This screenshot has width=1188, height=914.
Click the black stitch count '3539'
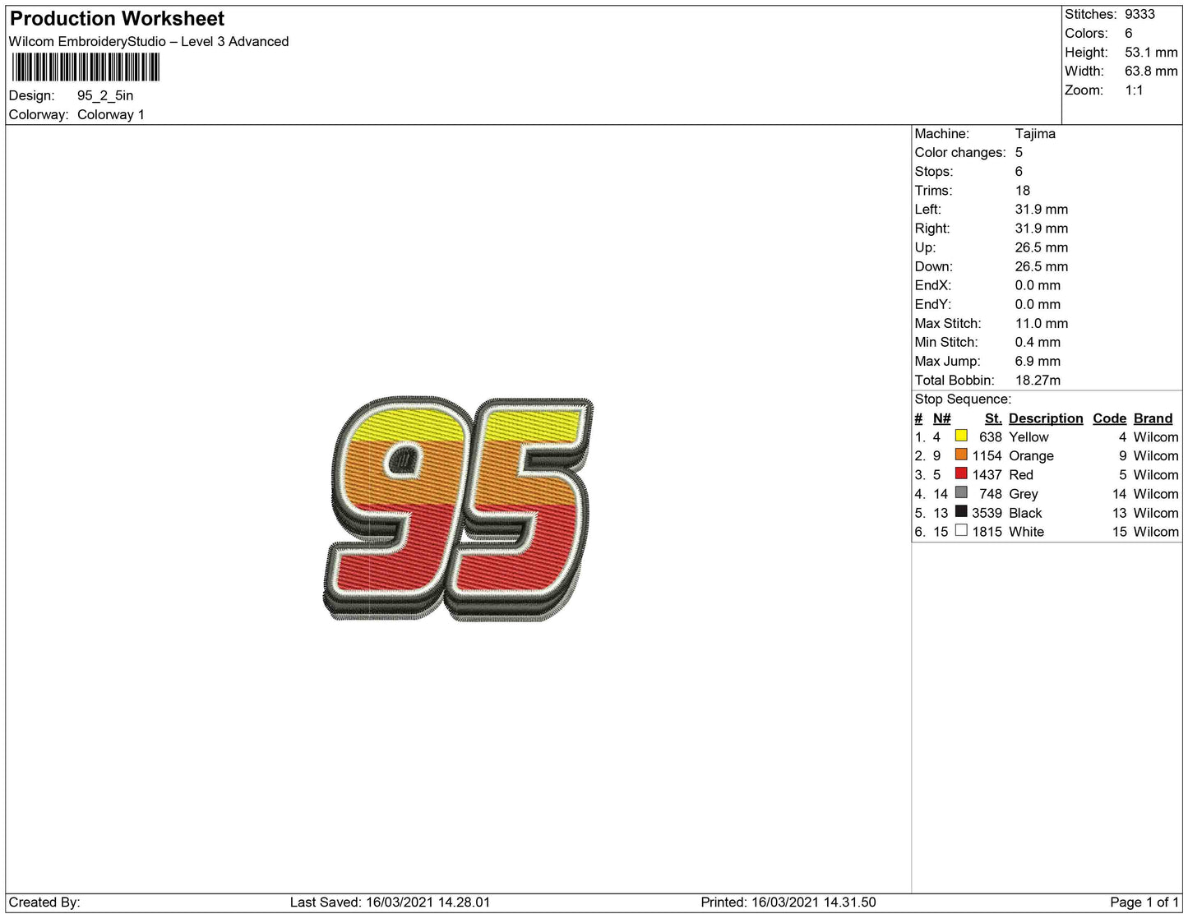pyautogui.click(x=987, y=513)
